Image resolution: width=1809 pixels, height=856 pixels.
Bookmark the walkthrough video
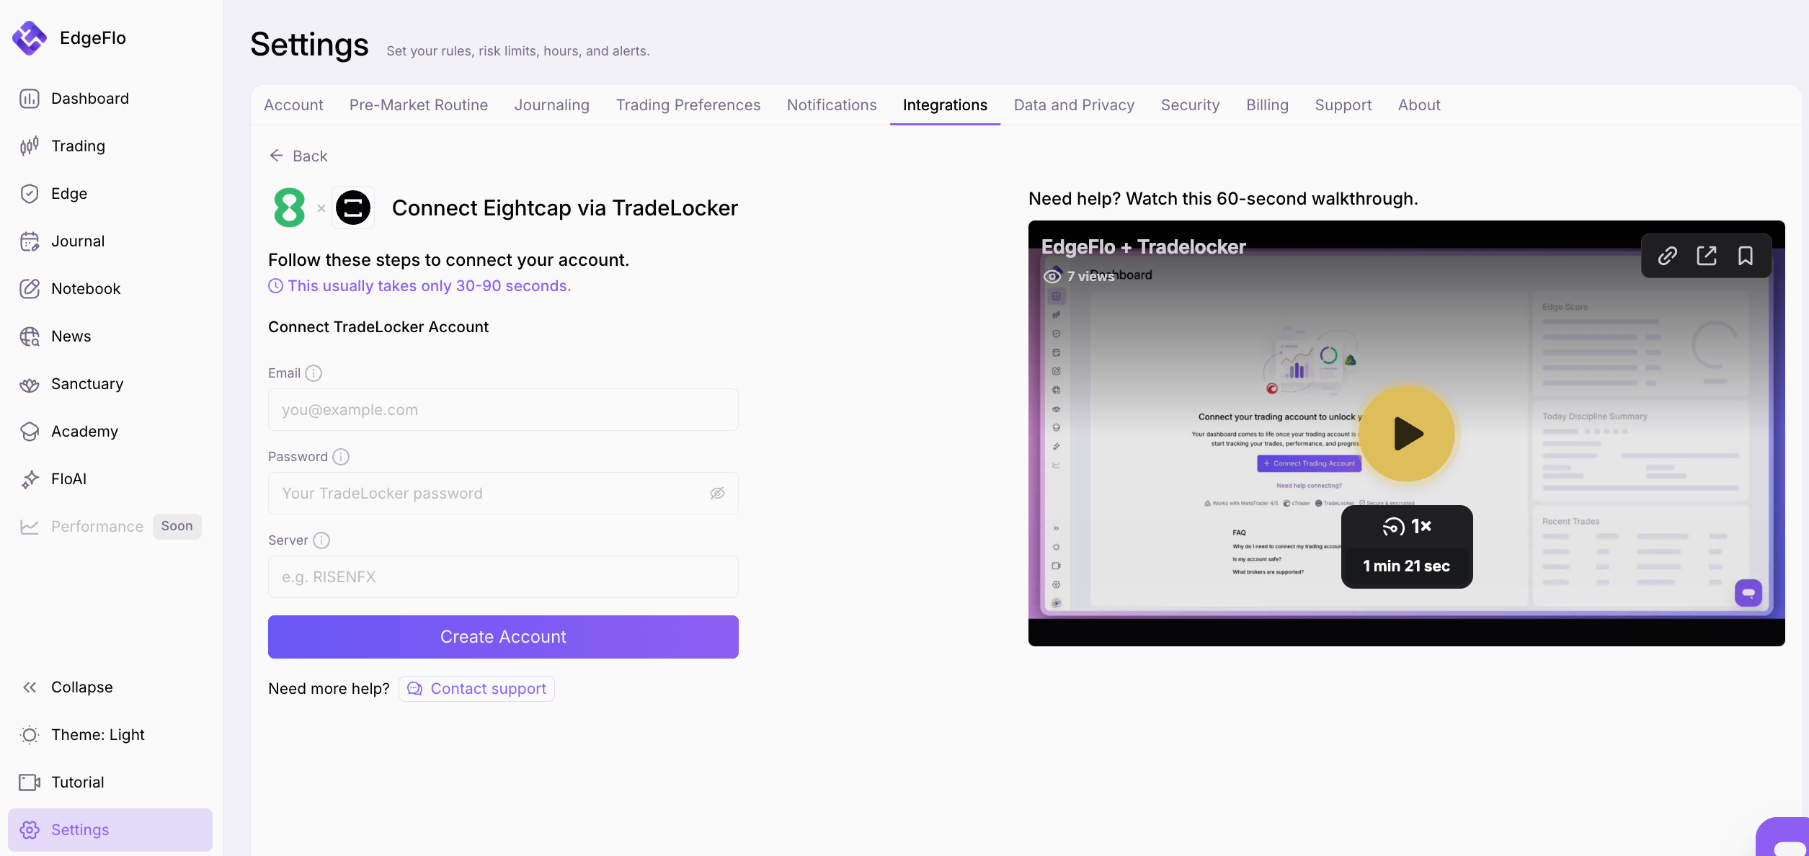1746,256
